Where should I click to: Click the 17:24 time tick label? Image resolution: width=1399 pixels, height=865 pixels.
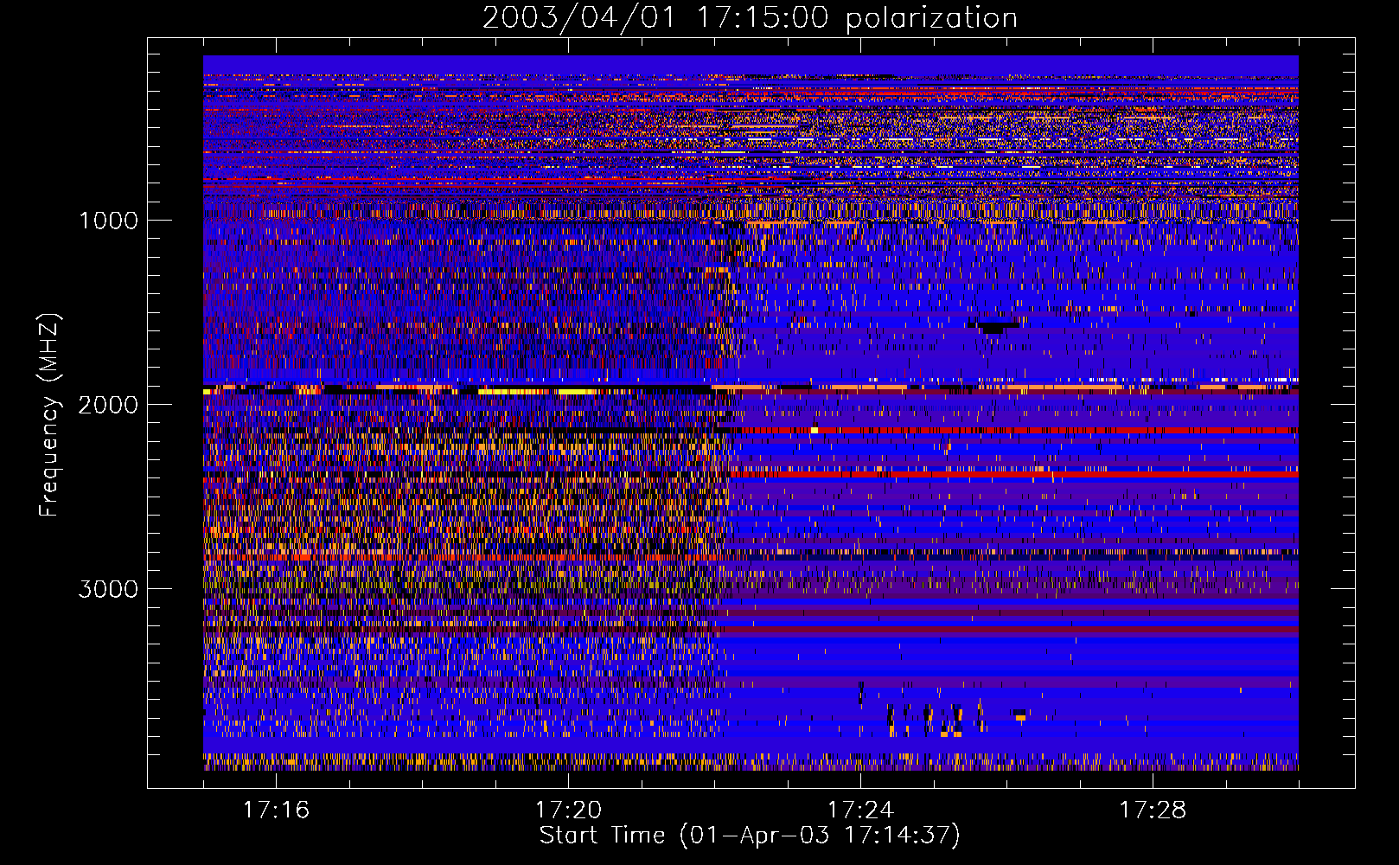(860, 810)
